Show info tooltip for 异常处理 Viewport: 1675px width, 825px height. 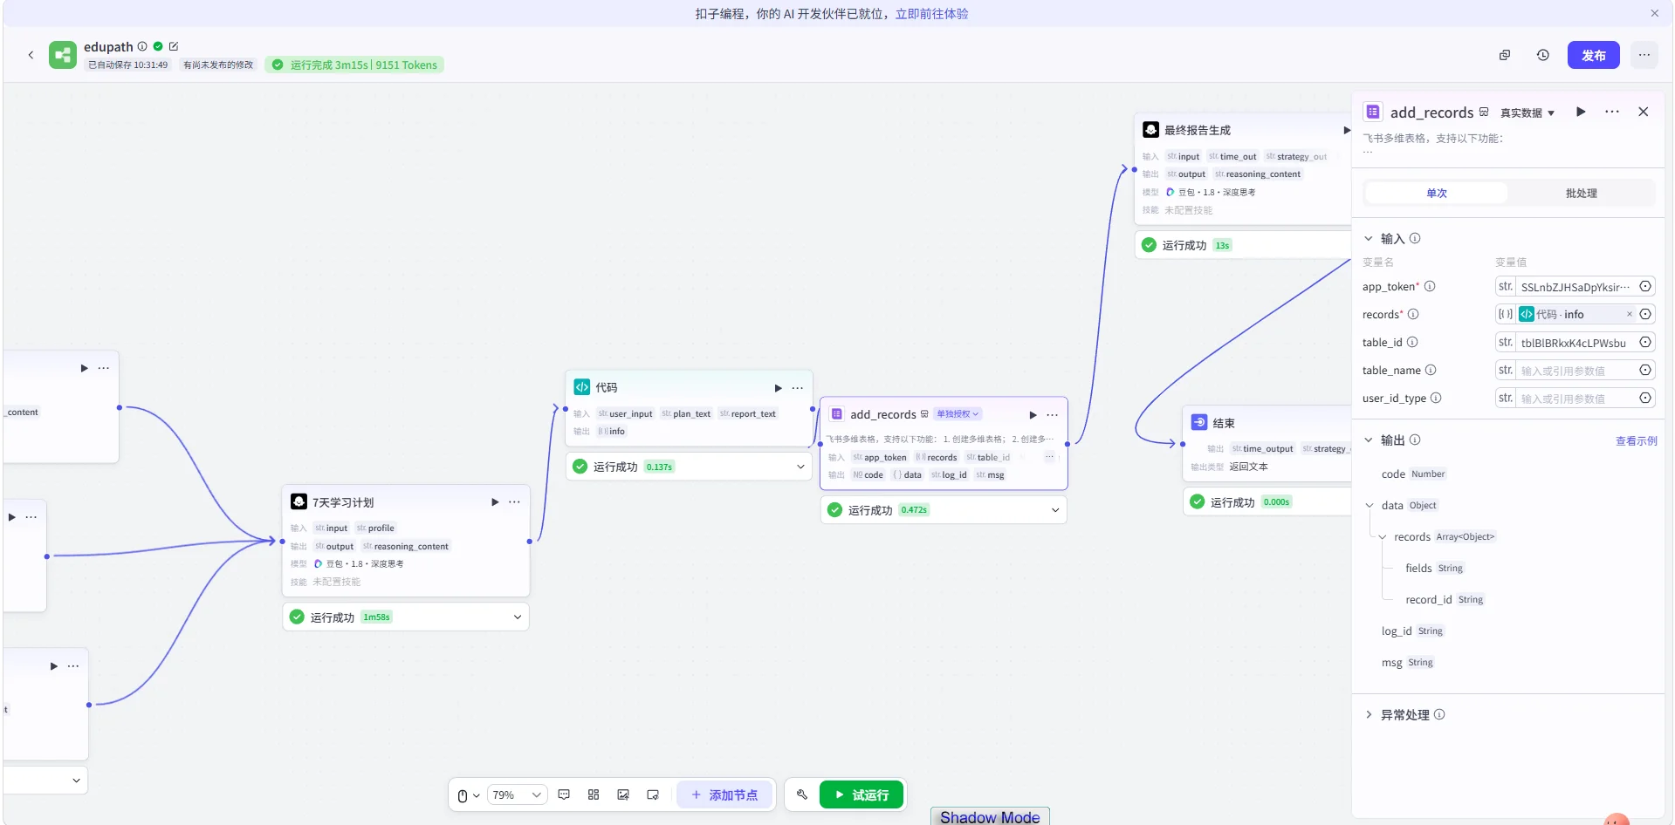point(1439,714)
